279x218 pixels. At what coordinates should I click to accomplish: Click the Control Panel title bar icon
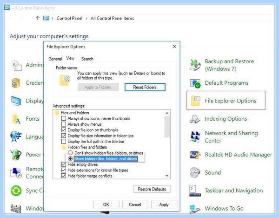click(x=7, y=8)
